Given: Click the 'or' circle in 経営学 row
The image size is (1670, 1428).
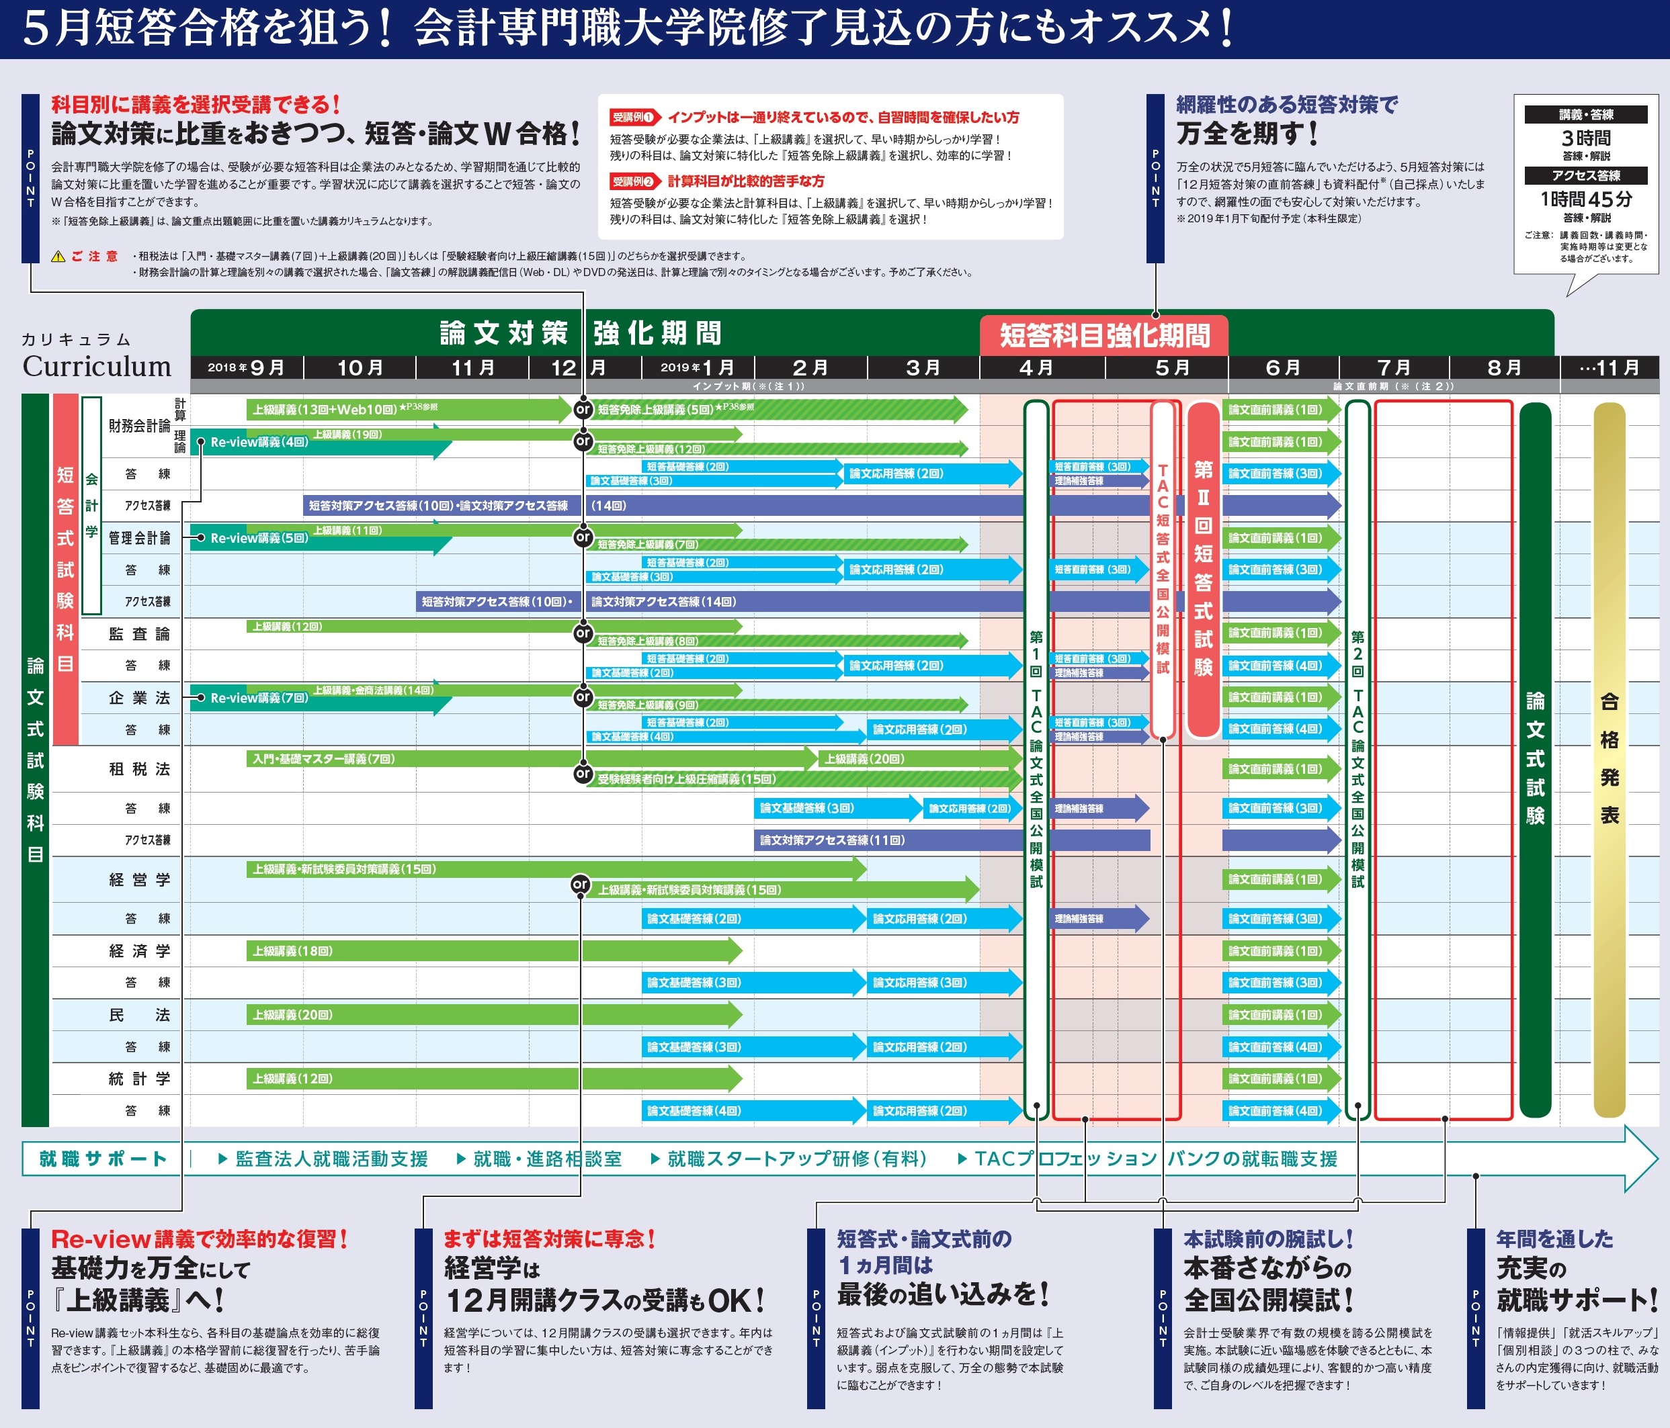Looking at the screenshot, I should [x=579, y=885].
